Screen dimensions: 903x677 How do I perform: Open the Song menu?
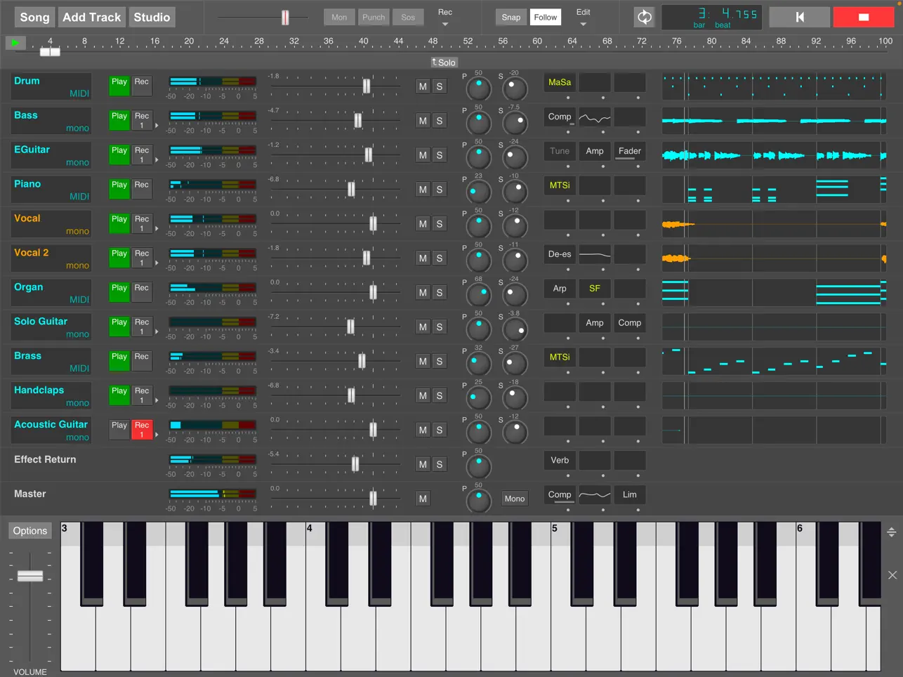[34, 17]
